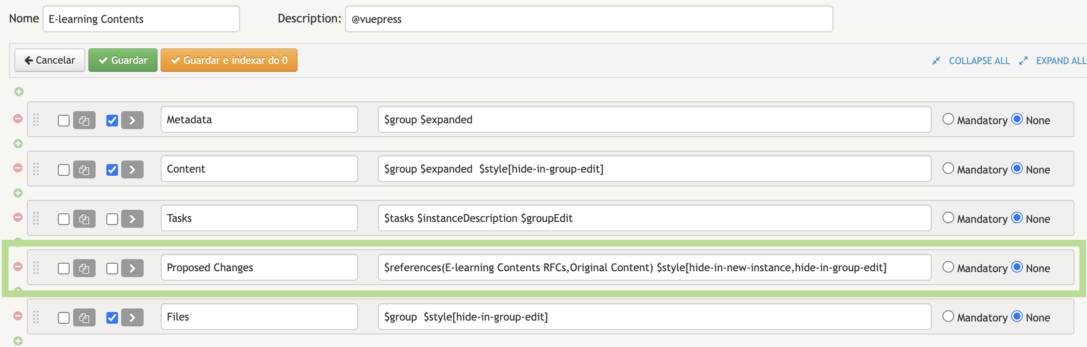Uncheck the blue checkbox in the Metadata row
1087x347 pixels.
pyautogui.click(x=112, y=120)
